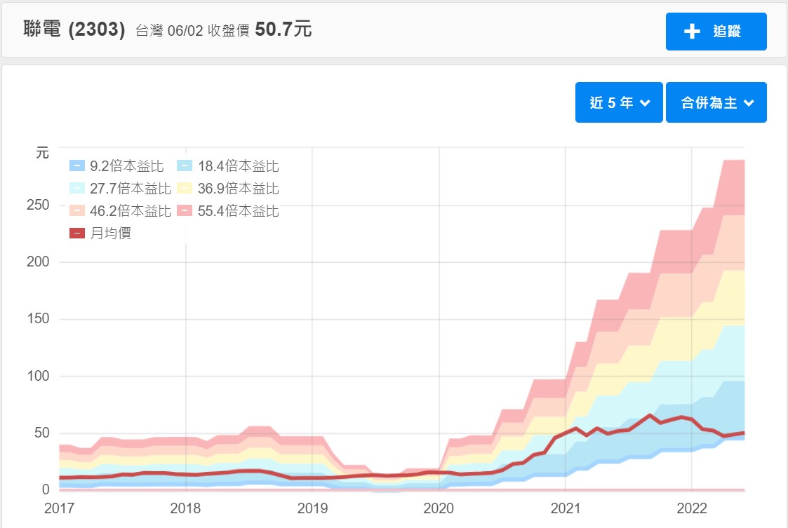Toggle the 55.4倍本益比 legend series
This screenshot has height=528, width=788.
pyautogui.click(x=227, y=211)
